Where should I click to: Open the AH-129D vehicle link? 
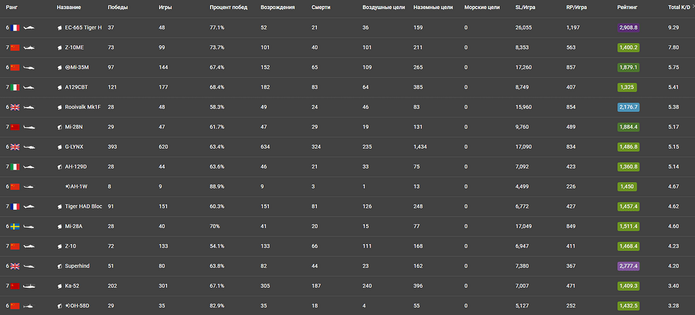[x=76, y=167]
